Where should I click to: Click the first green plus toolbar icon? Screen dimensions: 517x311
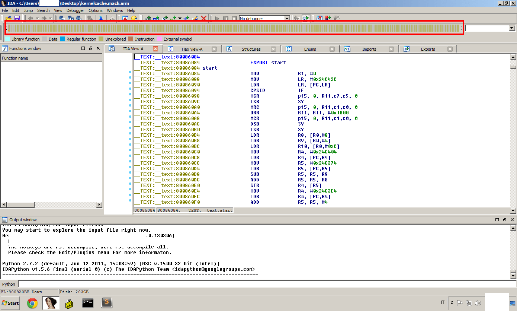point(148,18)
